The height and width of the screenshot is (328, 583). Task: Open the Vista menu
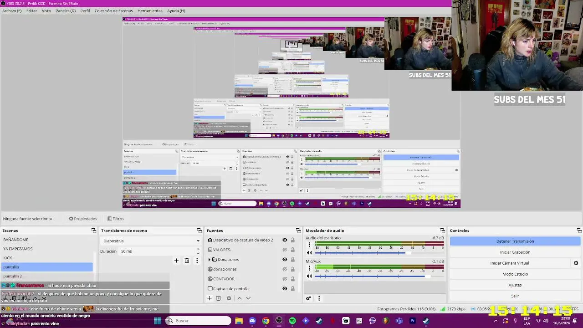coord(46,10)
